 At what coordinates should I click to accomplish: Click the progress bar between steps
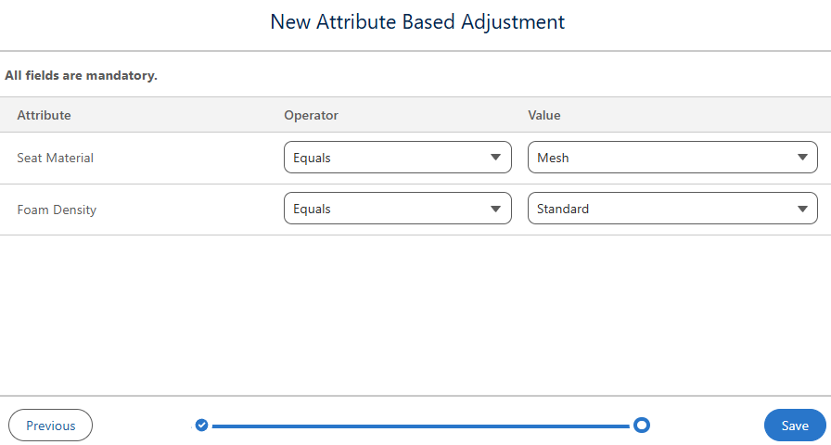pos(421,426)
